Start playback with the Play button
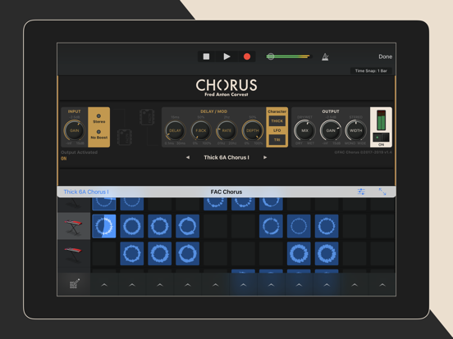Screen dimensions: 453x339 click(226, 56)
